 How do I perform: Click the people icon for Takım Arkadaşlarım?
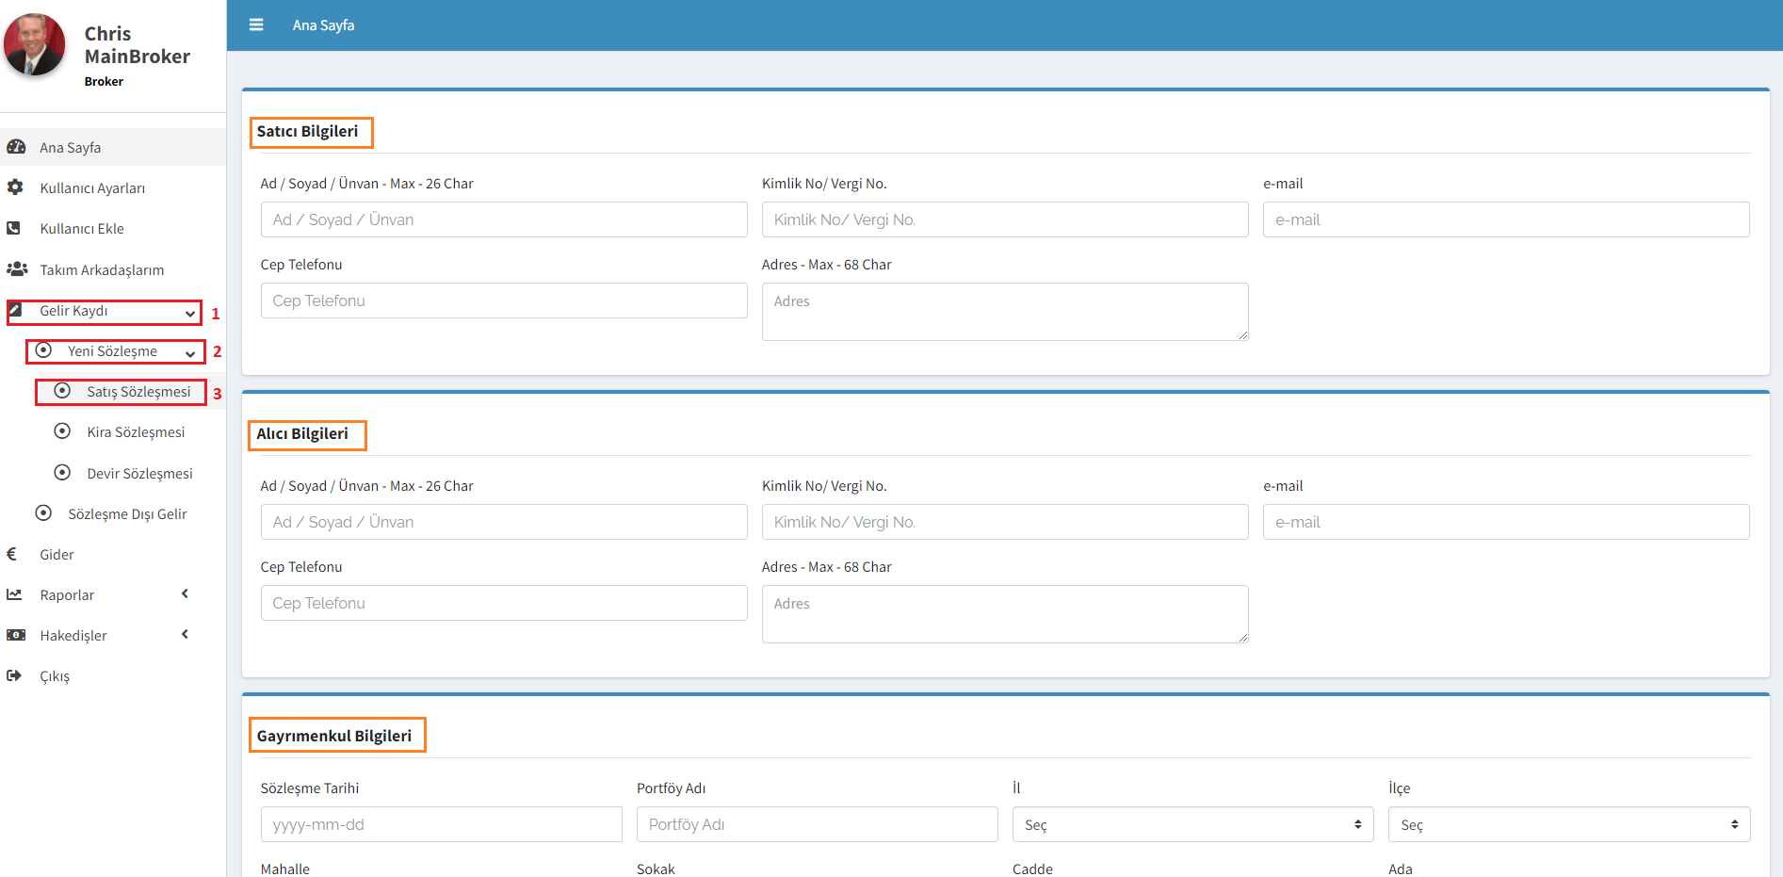click(x=16, y=269)
